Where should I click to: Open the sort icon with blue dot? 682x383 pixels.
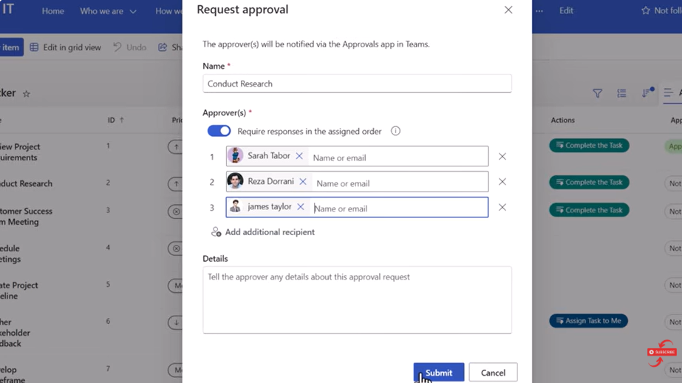[647, 92]
